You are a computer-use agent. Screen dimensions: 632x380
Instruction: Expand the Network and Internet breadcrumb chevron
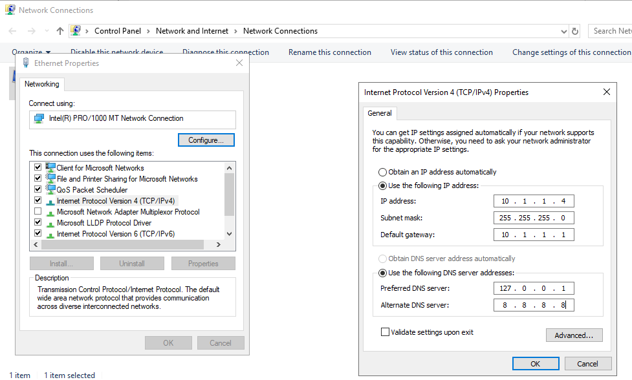(237, 31)
